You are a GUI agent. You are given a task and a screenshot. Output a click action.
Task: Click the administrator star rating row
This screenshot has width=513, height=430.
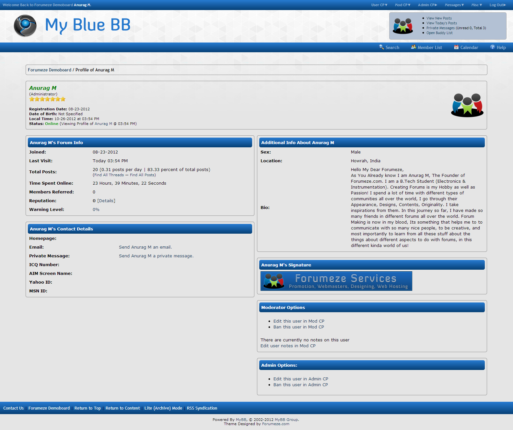[47, 99]
